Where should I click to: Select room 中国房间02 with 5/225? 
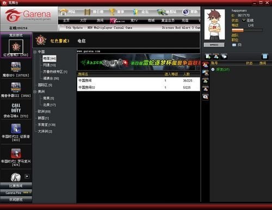(x=139, y=88)
